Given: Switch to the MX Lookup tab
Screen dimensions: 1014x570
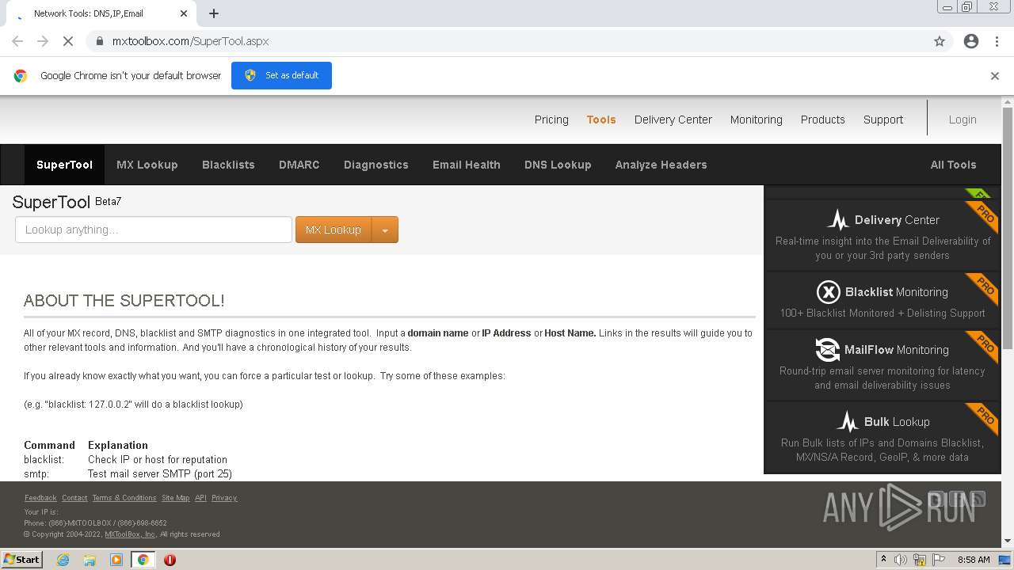Looking at the screenshot, I should tap(147, 165).
